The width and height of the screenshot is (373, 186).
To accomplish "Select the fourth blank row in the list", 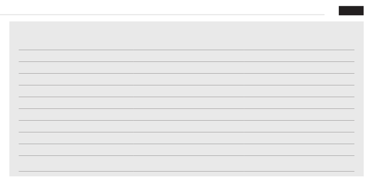I will click(186, 91).
